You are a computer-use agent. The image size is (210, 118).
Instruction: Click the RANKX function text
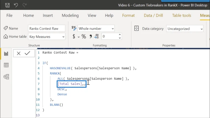(x=55, y=73)
